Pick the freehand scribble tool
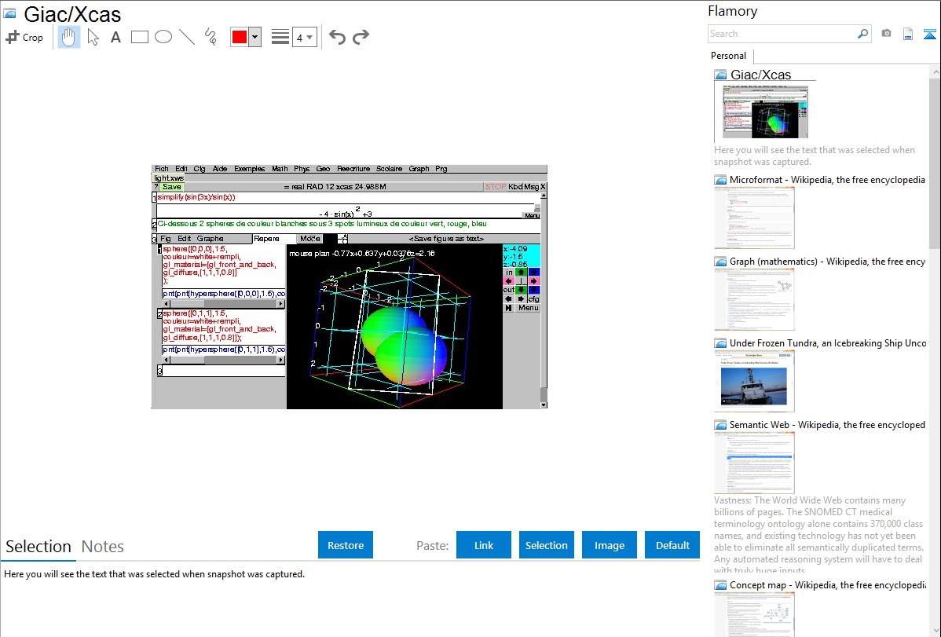This screenshot has height=637, width=941. point(211,37)
